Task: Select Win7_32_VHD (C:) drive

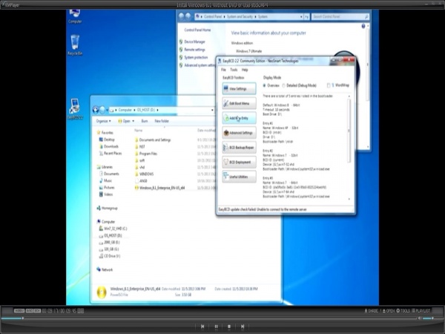Action: 113,229
